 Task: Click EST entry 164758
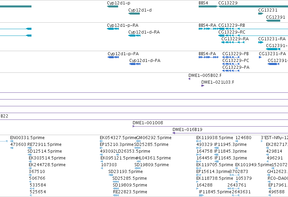(204, 151)
